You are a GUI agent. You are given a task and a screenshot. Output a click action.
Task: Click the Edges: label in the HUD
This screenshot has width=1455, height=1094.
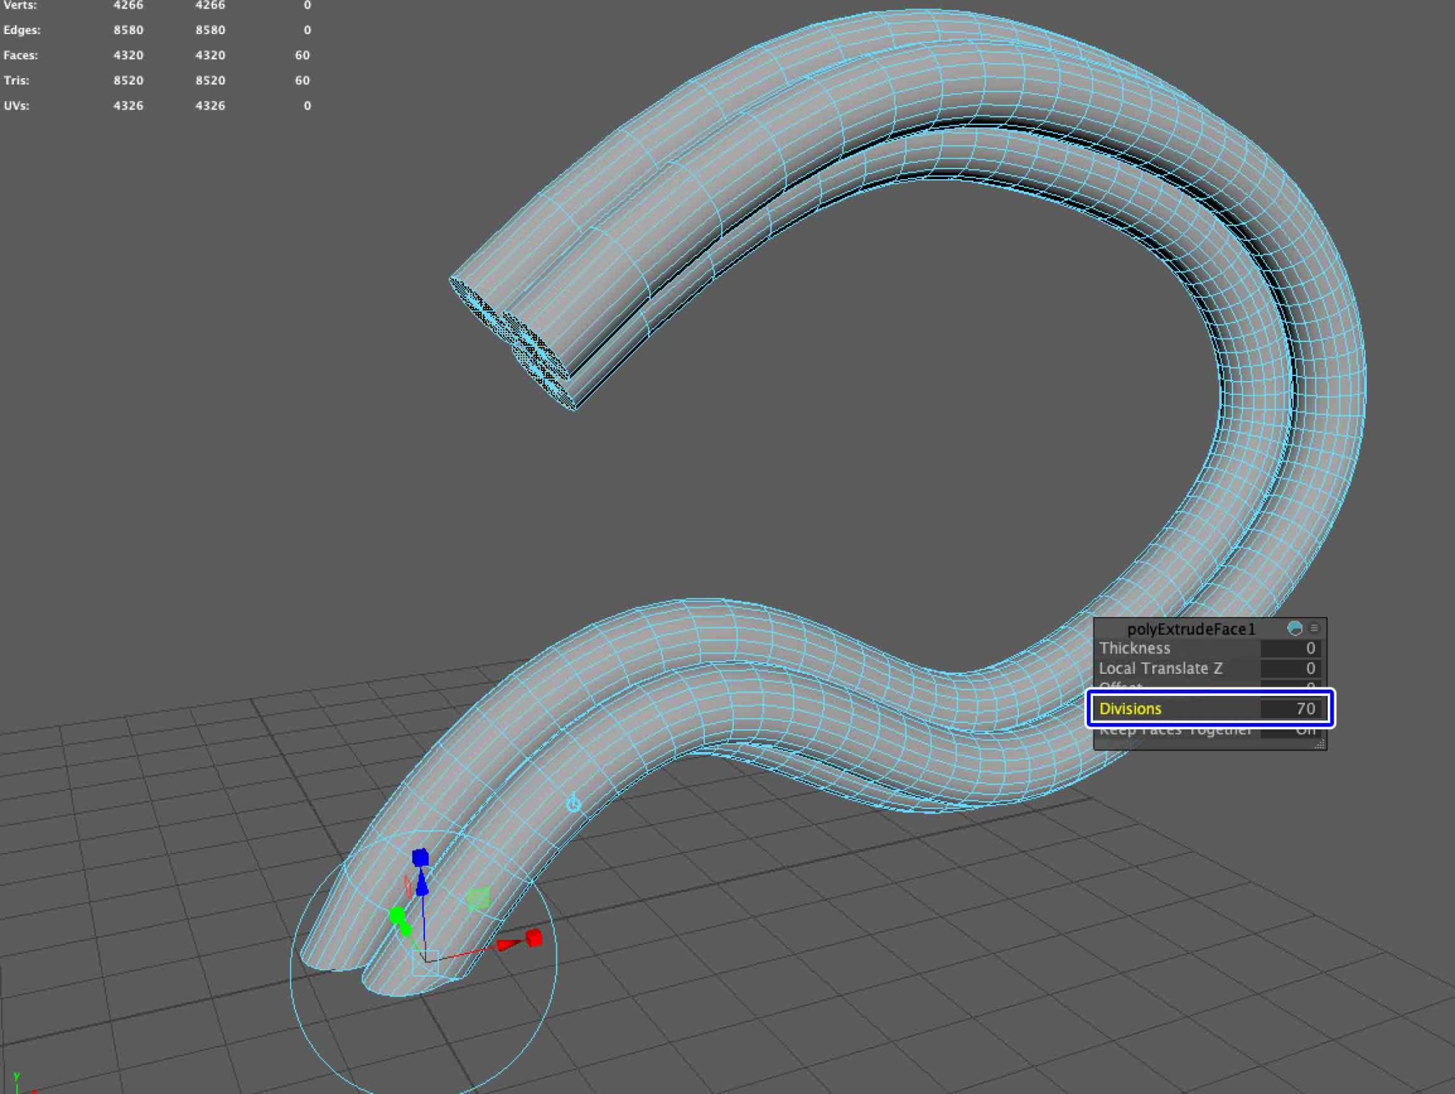coord(22,30)
